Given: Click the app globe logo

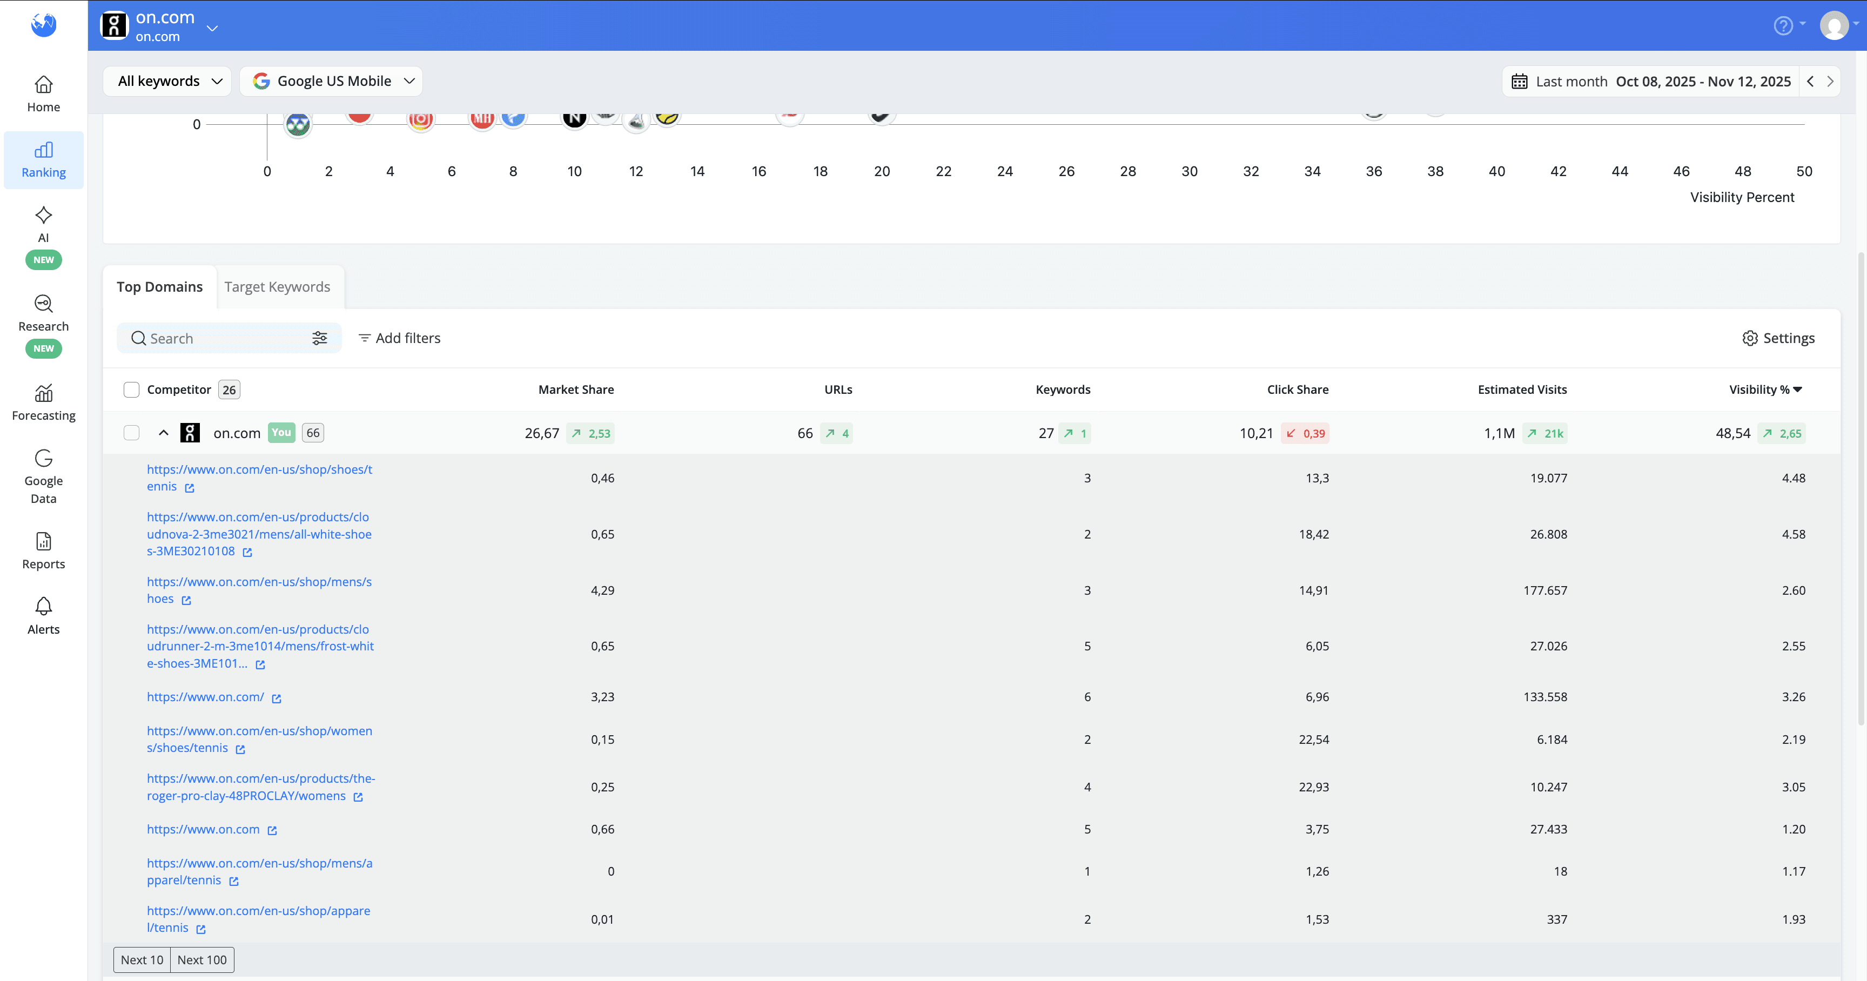Looking at the screenshot, I should 43,25.
